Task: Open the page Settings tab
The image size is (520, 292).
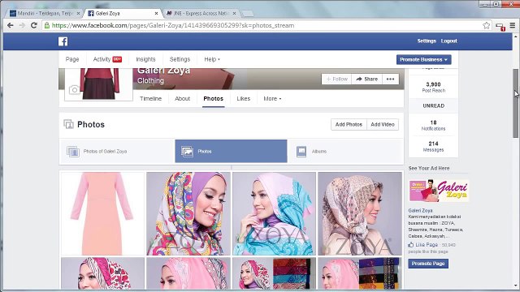Action: point(180,59)
